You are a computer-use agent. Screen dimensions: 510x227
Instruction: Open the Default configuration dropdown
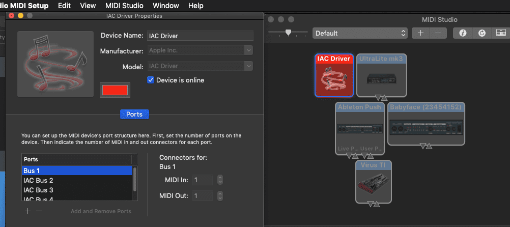(x=360, y=33)
